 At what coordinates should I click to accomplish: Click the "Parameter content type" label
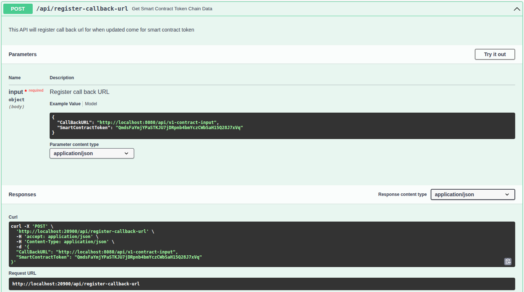(x=74, y=145)
